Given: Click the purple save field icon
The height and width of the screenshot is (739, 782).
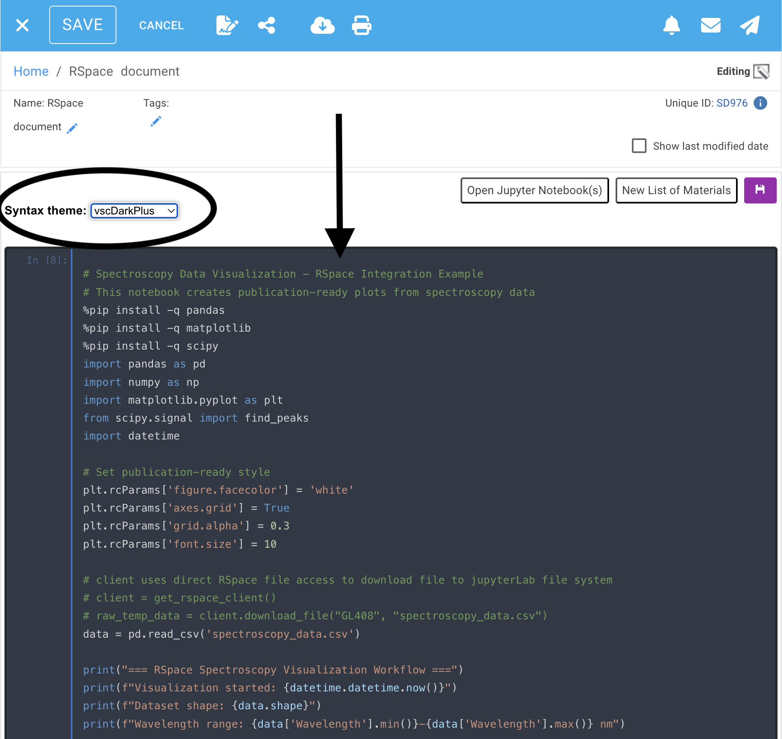Looking at the screenshot, I should point(760,190).
